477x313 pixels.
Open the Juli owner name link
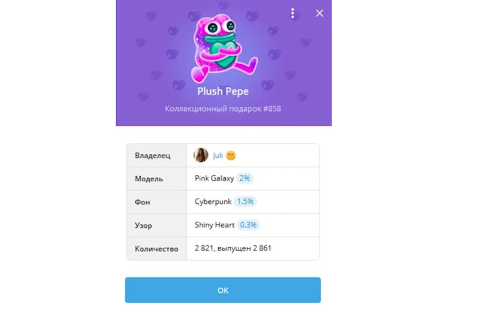pos(218,156)
